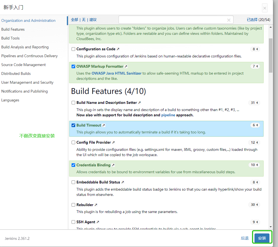Uncheck the Build Timeout plugin checkbox

[x=73, y=125]
